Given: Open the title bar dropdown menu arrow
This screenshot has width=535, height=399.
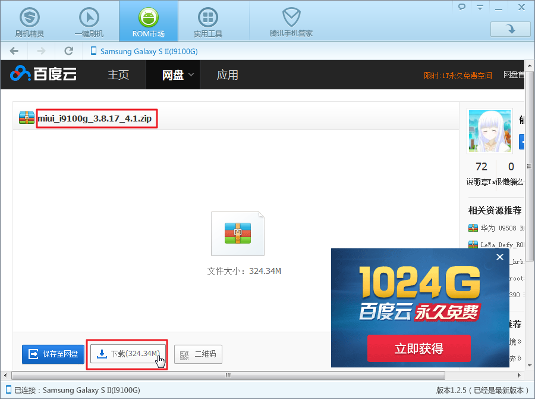Looking at the screenshot, I should (480, 7).
